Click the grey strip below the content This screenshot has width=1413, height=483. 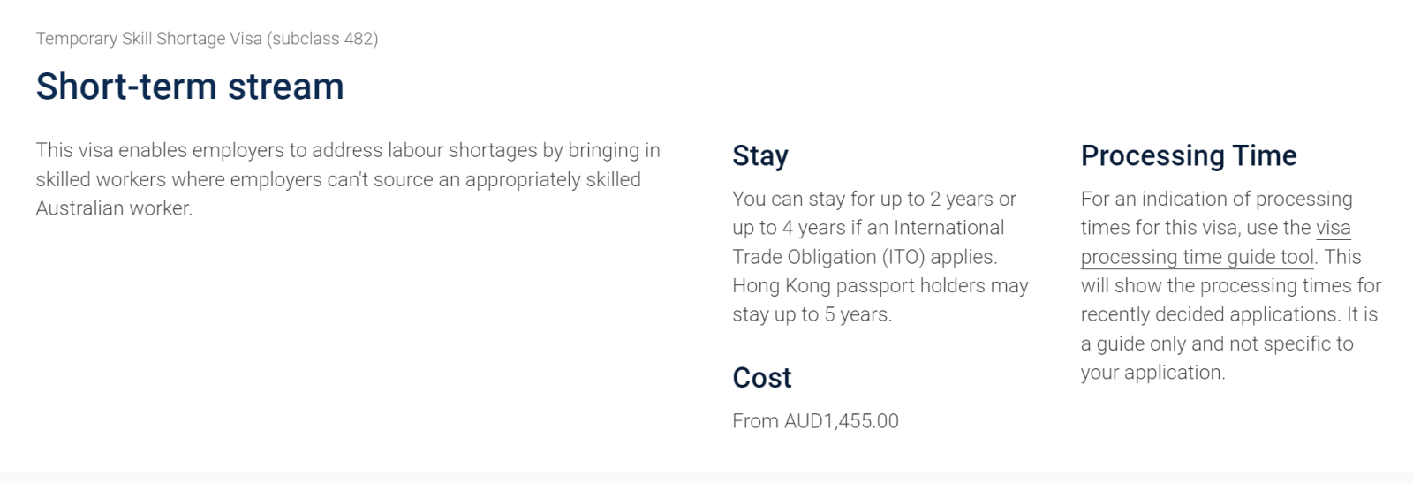tap(706, 477)
